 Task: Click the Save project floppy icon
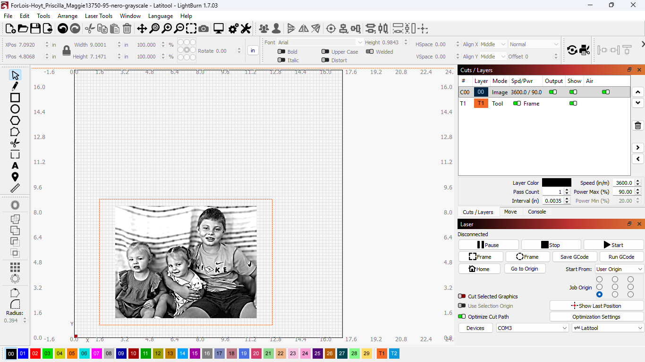[x=35, y=29]
